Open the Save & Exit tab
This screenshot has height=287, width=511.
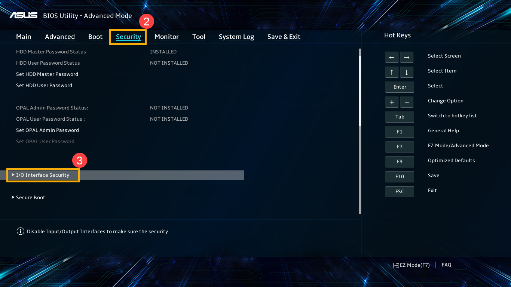pyautogui.click(x=284, y=37)
